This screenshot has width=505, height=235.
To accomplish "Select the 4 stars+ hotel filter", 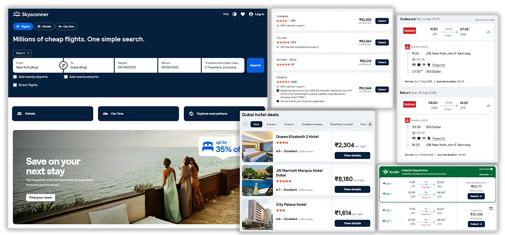I will 272,124.
